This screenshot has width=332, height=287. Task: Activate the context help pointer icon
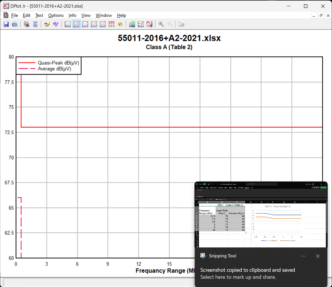pyautogui.click(x=181, y=24)
